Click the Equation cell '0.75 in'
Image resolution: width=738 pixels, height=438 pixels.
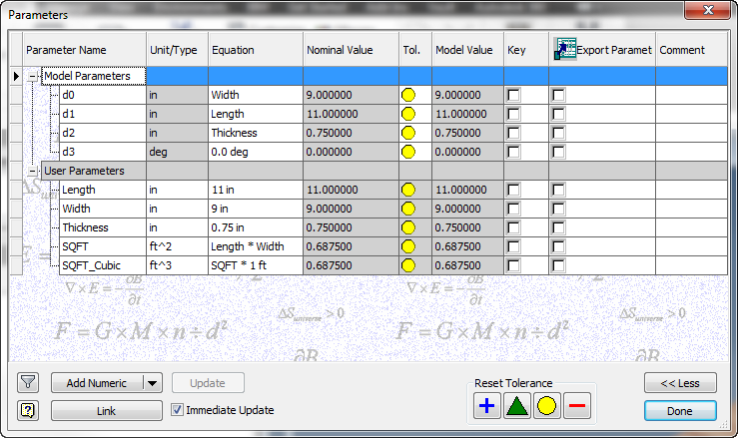pyautogui.click(x=256, y=227)
